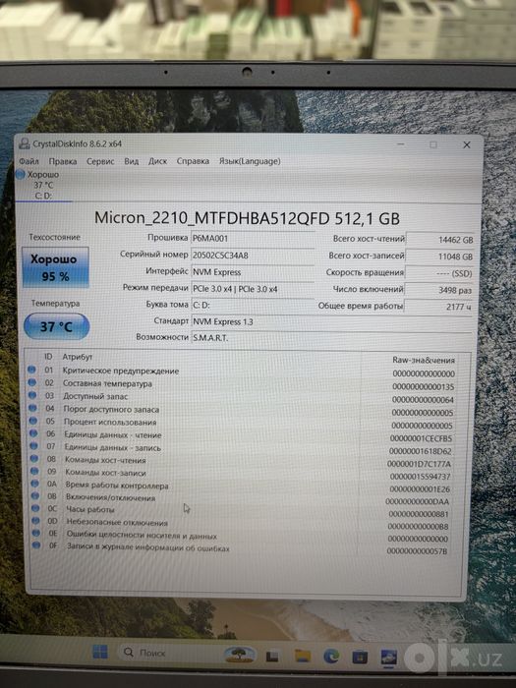The width and height of the screenshot is (516, 688).
Task: Click the Атрибут column header
Action: click(x=78, y=357)
